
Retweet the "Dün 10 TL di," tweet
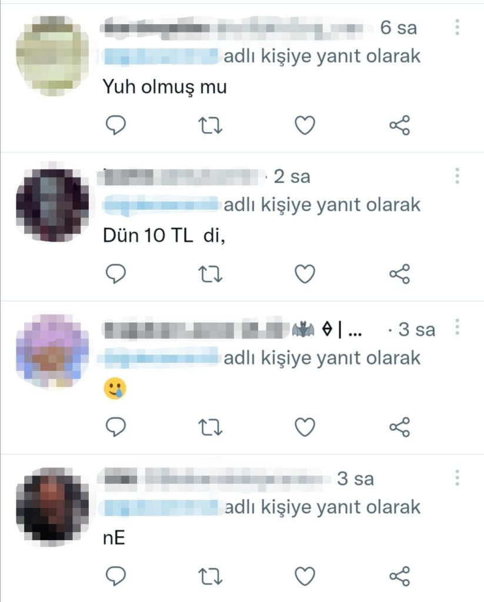pyautogui.click(x=210, y=274)
